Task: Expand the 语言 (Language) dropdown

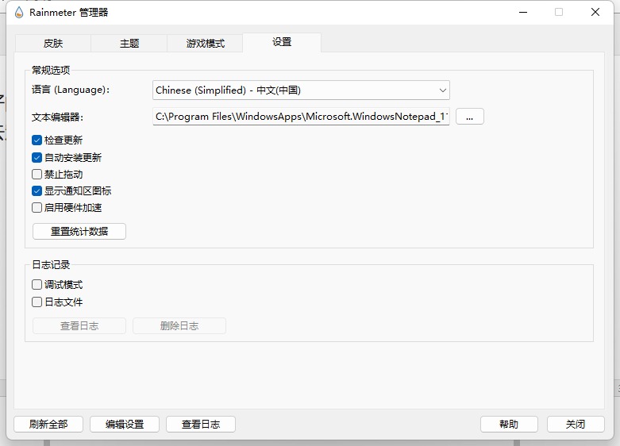Action: tap(301, 90)
